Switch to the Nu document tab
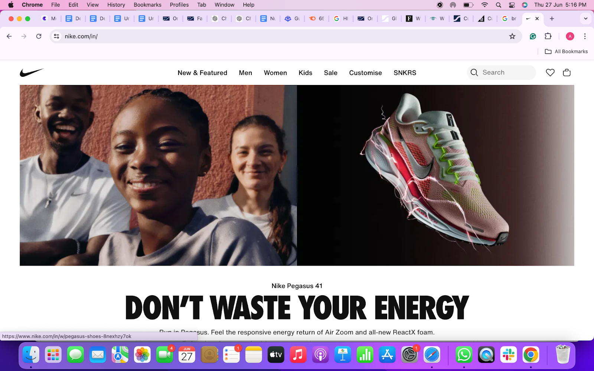Screen dimensions: 594x371 coord(268,19)
